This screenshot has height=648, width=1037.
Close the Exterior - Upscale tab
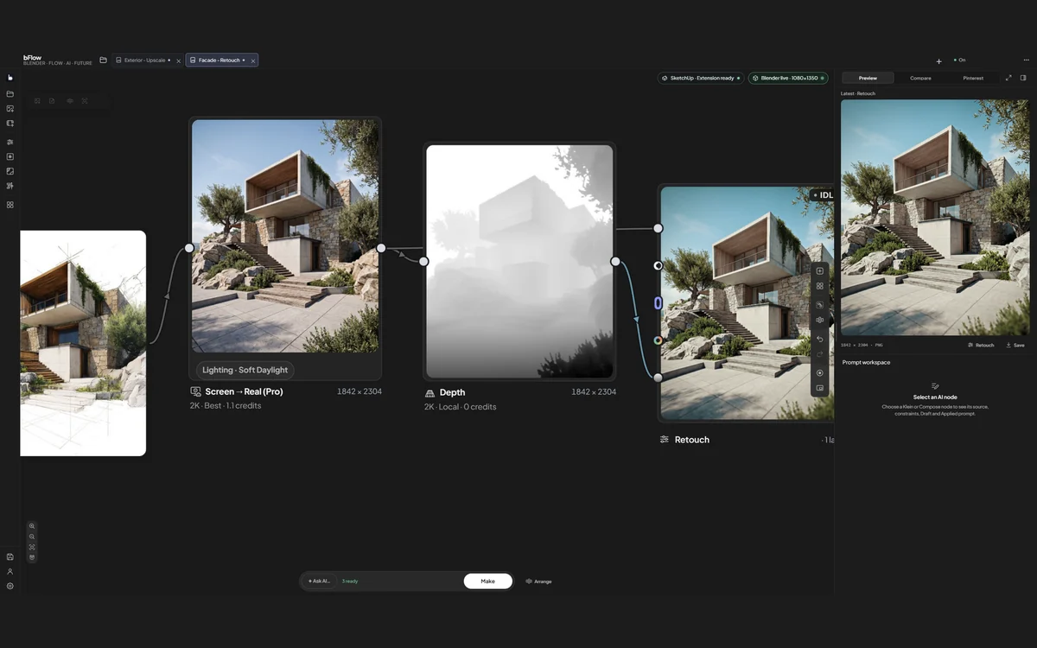tap(179, 61)
